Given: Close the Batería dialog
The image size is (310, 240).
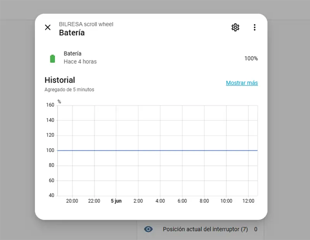Looking at the screenshot, I should click(48, 27).
